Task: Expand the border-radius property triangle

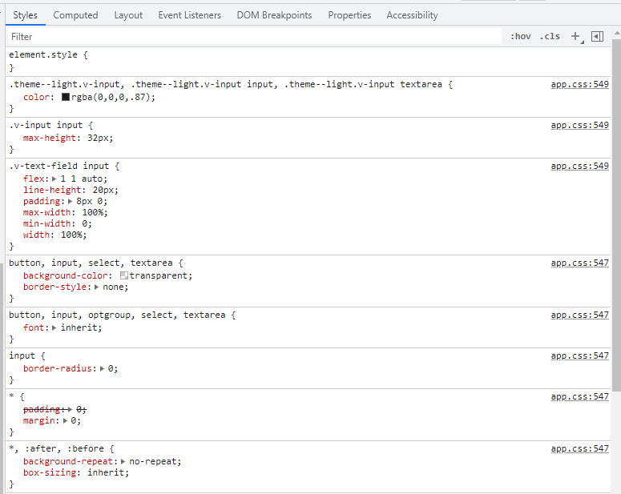Action: [103, 368]
